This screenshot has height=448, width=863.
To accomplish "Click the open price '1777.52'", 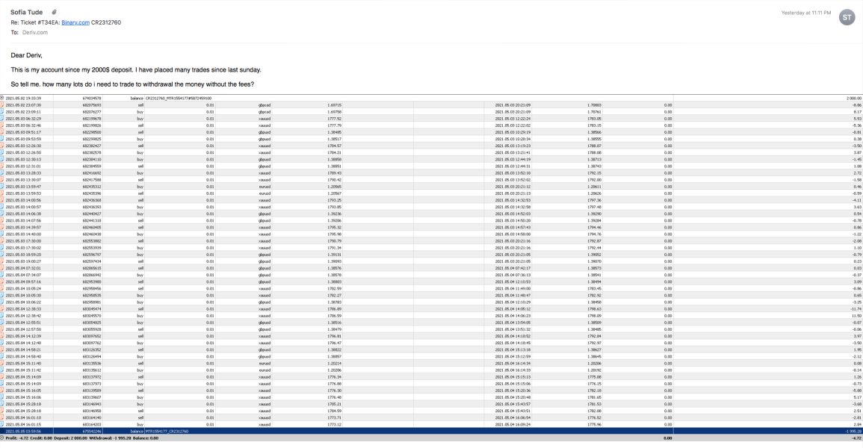I will [334, 119].
